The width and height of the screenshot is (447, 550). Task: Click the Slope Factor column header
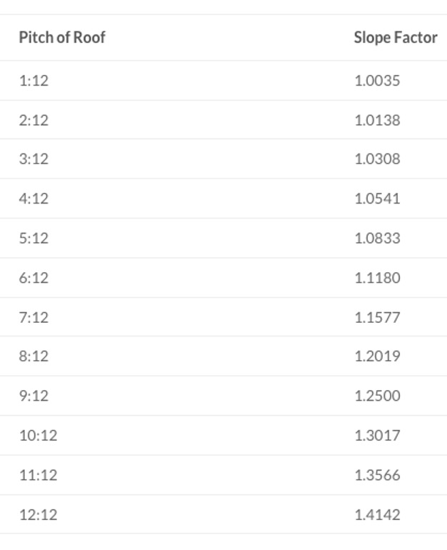pos(396,38)
